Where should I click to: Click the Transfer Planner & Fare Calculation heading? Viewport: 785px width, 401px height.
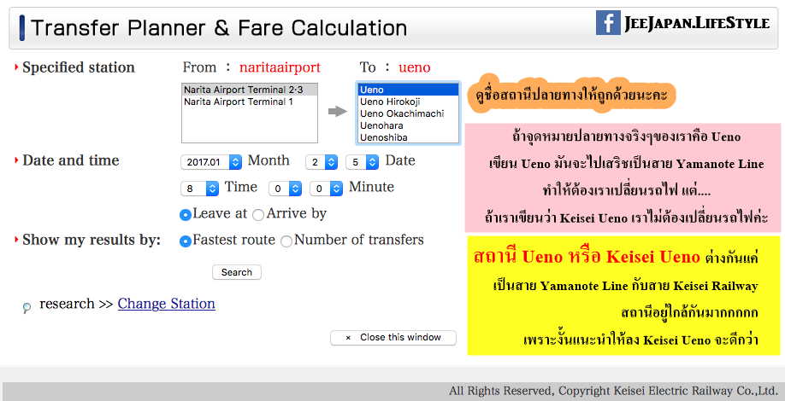(219, 28)
